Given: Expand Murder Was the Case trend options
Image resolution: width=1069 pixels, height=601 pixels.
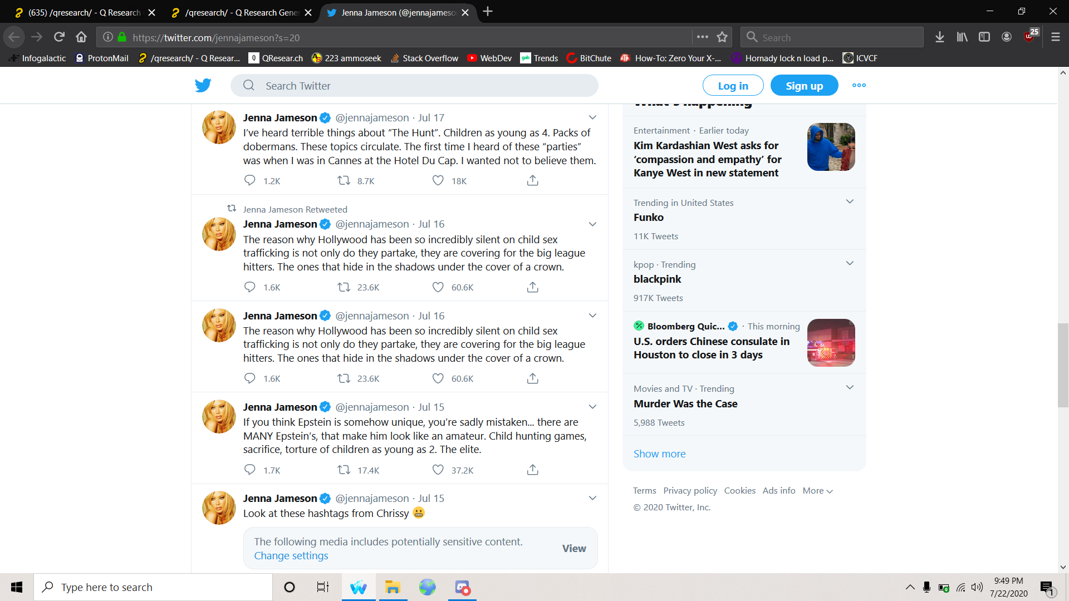Looking at the screenshot, I should click(850, 387).
